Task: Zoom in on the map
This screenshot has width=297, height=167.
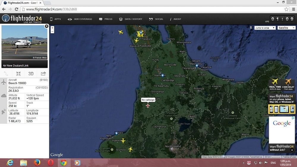Action: [x=53, y=28]
